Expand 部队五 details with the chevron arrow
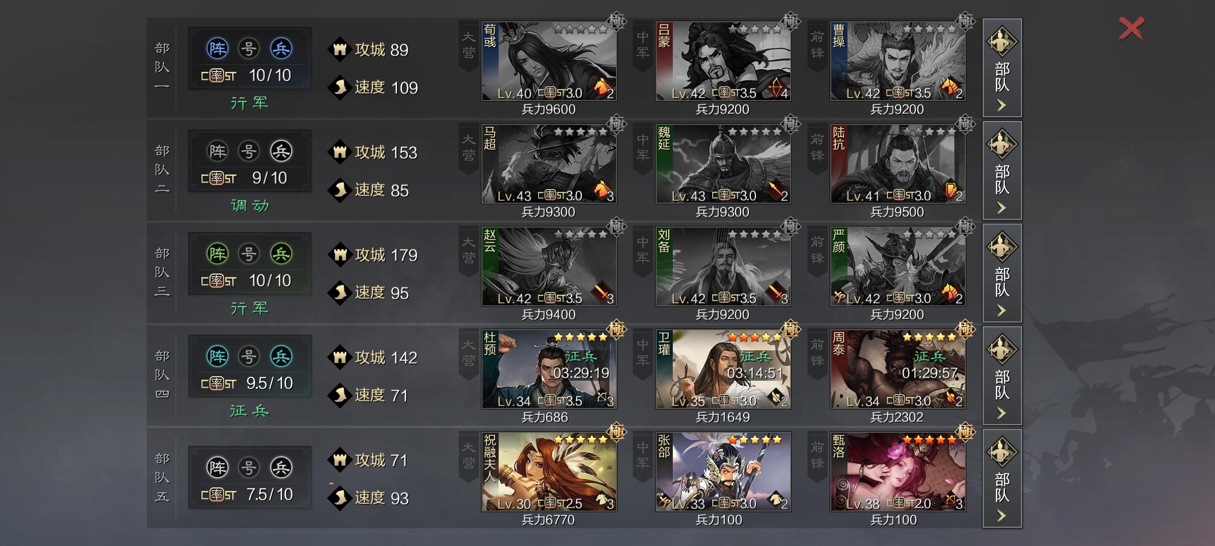The width and height of the screenshot is (1215, 546). click(1001, 516)
